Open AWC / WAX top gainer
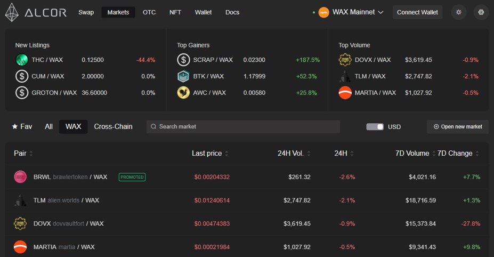The image size is (494, 257). [248, 93]
